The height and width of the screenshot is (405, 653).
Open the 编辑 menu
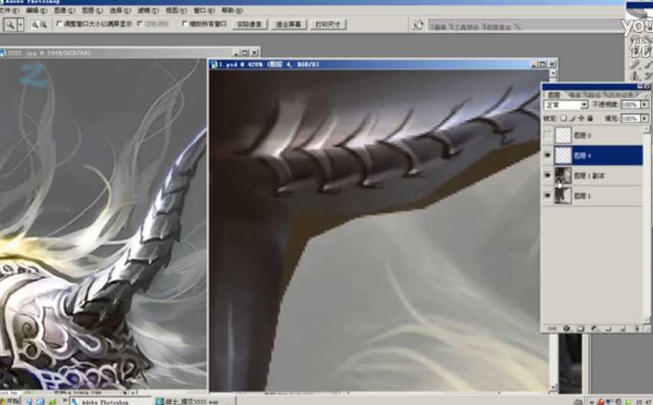[37, 11]
